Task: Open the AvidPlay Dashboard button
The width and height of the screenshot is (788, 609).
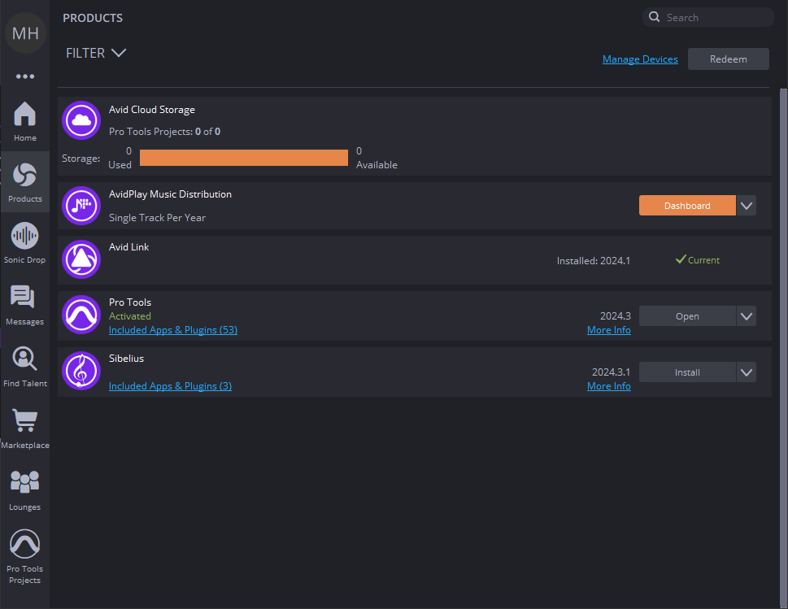Action: click(x=687, y=206)
